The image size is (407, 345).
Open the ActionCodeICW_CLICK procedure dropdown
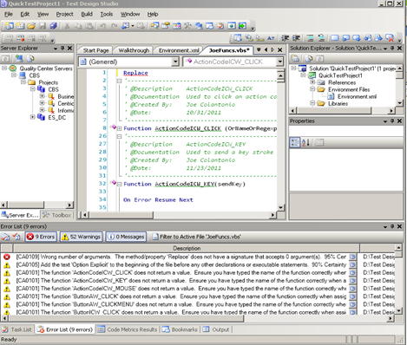point(279,62)
